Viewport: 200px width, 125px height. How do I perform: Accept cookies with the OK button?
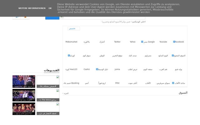click(x=50, y=8)
